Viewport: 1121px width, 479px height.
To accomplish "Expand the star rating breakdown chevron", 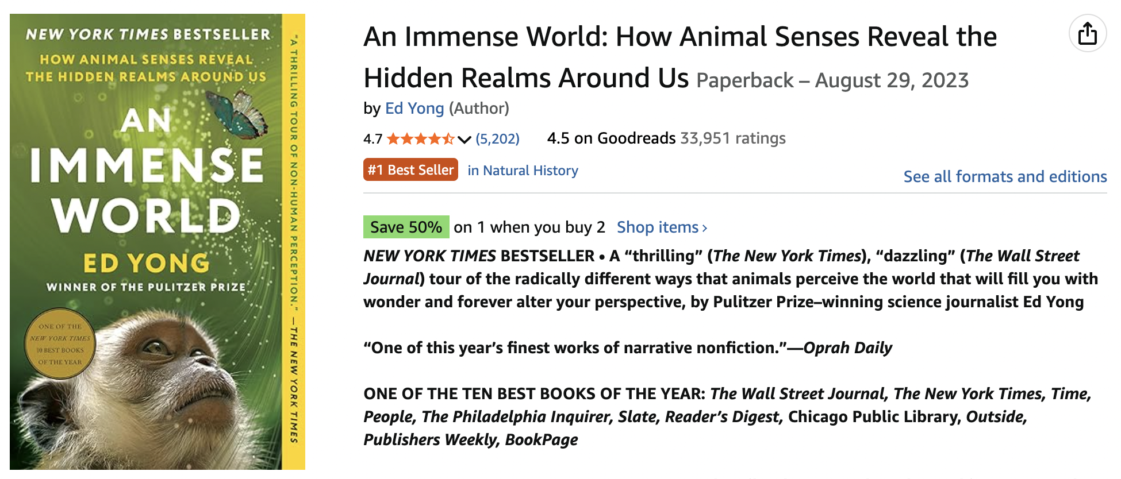I will (x=464, y=139).
